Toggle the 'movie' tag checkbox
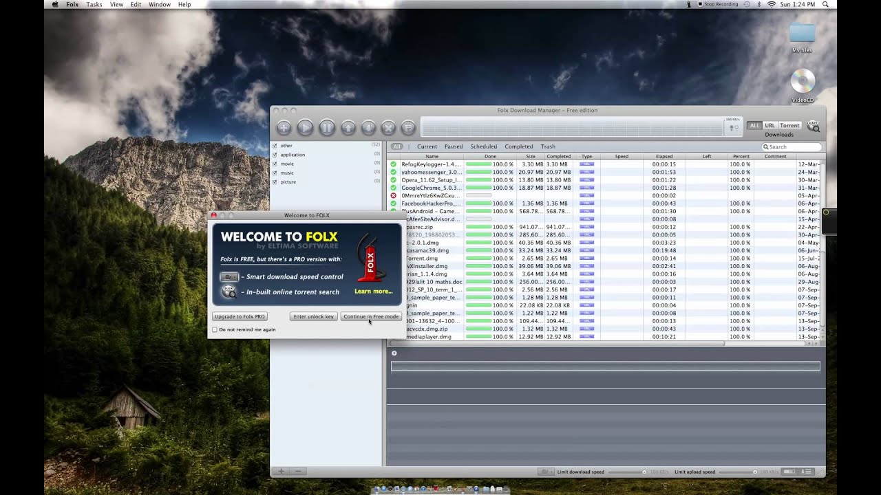The width and height of the screenshot is (881, 495). 275,164
